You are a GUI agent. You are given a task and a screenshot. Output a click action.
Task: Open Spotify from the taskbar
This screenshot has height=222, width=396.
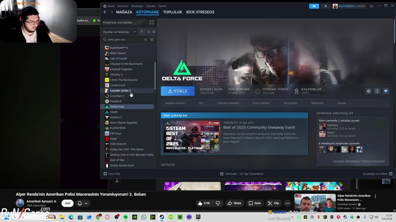coord(126,217)
